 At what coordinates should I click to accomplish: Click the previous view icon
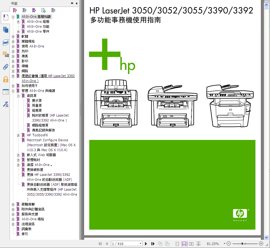coord(160,244)
